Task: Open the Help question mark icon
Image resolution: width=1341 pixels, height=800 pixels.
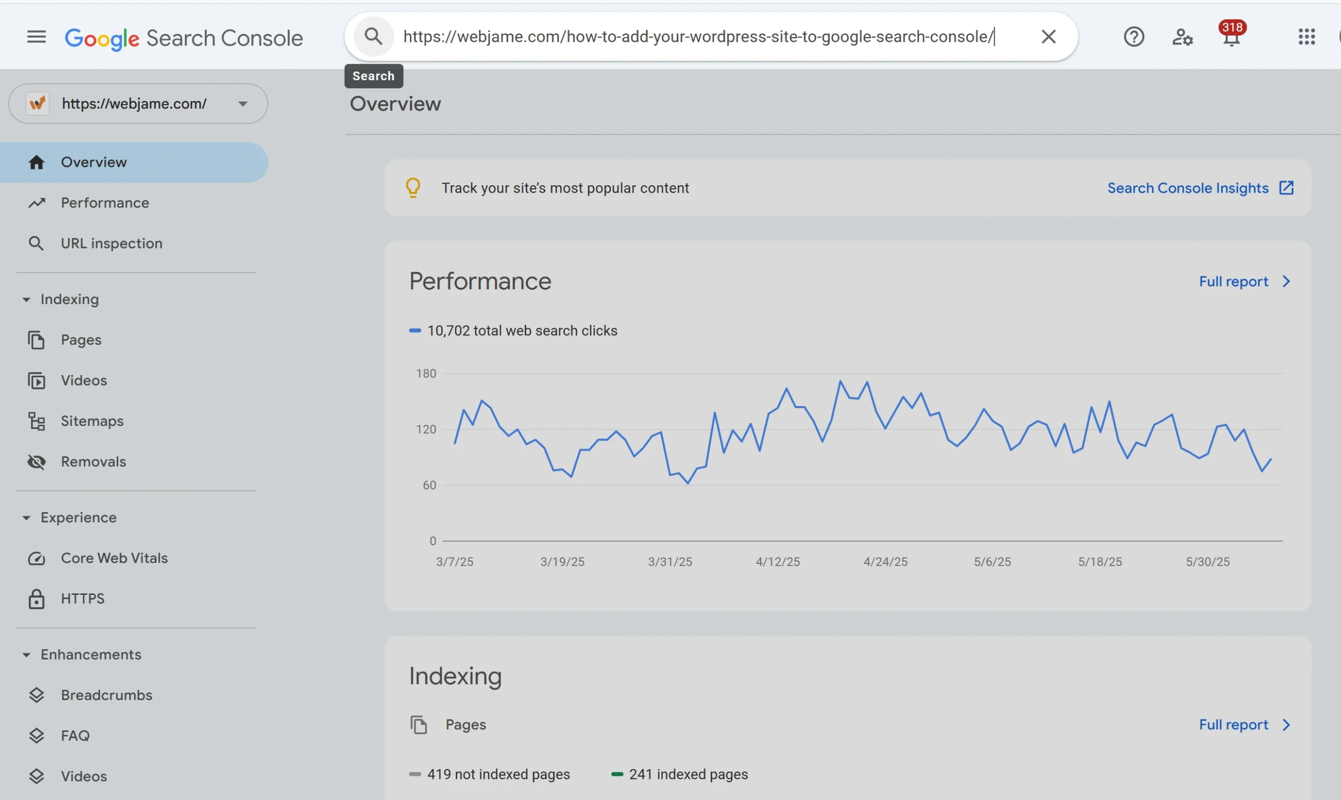Action: [x=1134, y=37]
